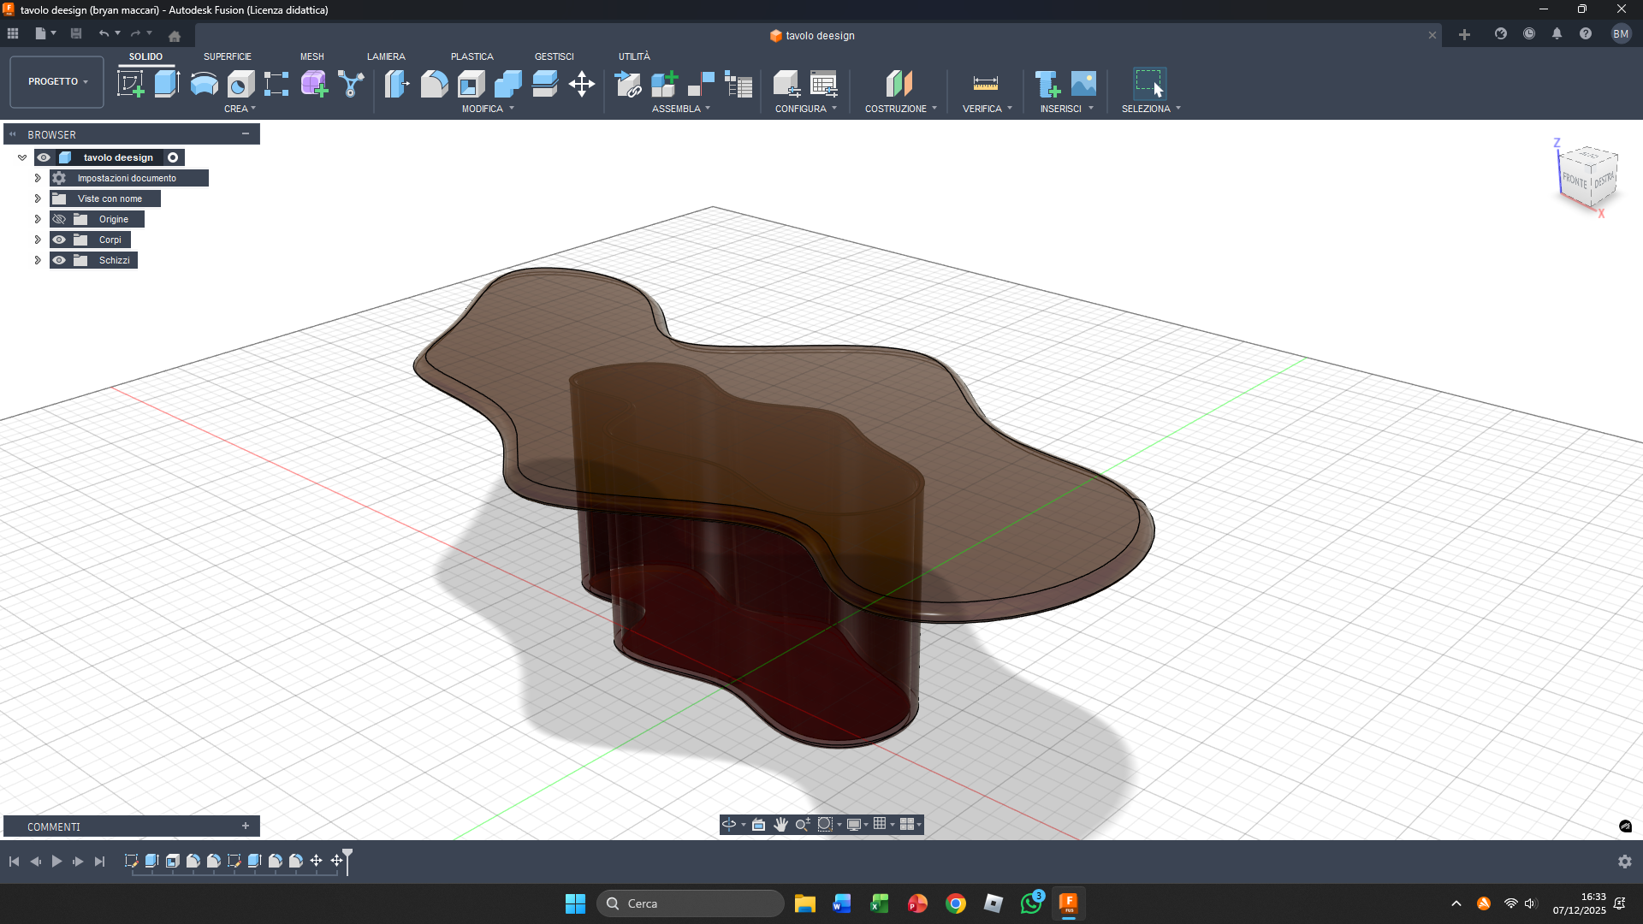Activate the Move/Copy cross-arrows tool

582,84
